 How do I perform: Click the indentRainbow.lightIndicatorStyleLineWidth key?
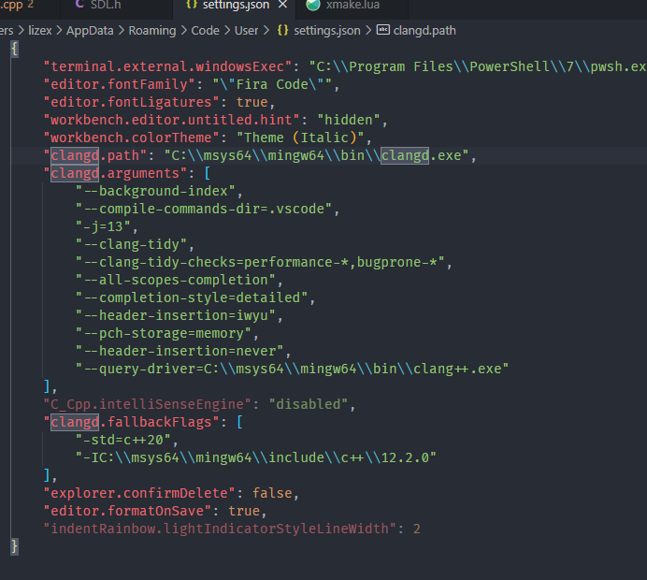[220, 528]
